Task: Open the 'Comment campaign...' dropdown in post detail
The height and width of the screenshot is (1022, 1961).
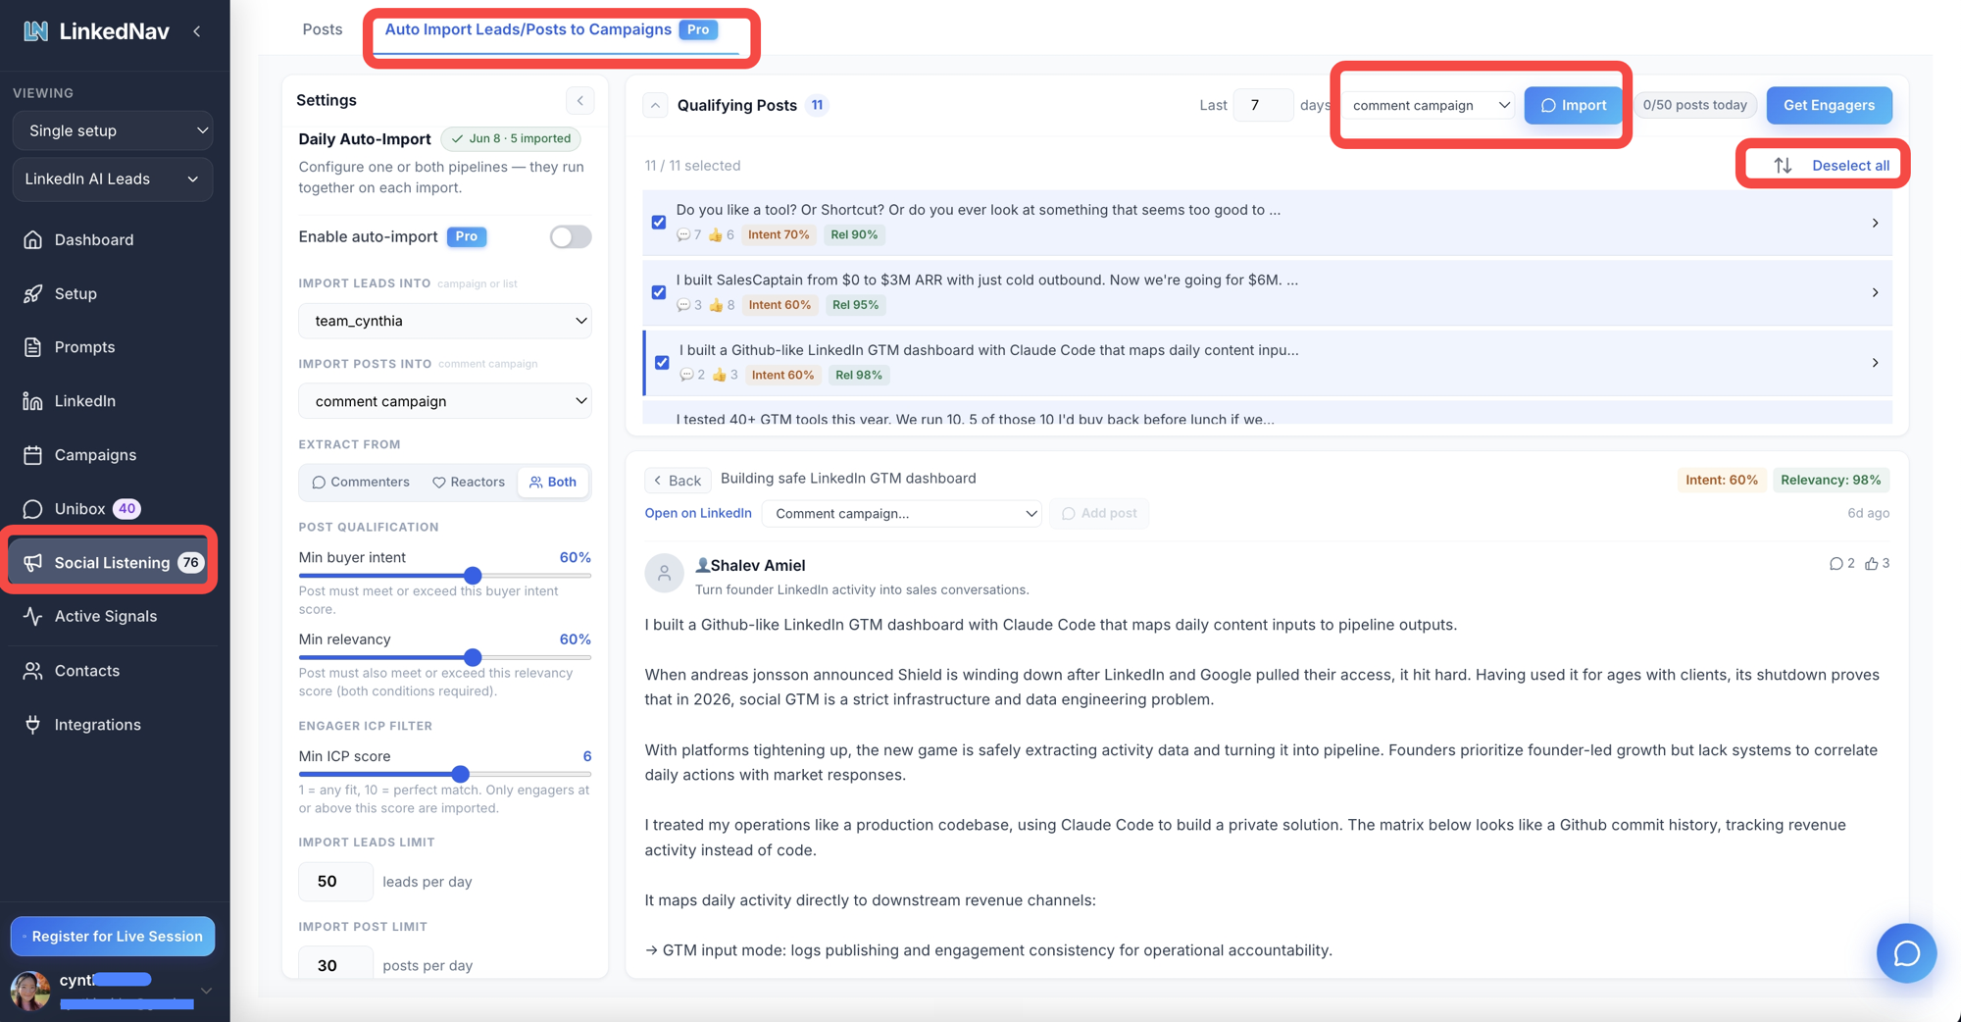Action: [x=901, y=513]
